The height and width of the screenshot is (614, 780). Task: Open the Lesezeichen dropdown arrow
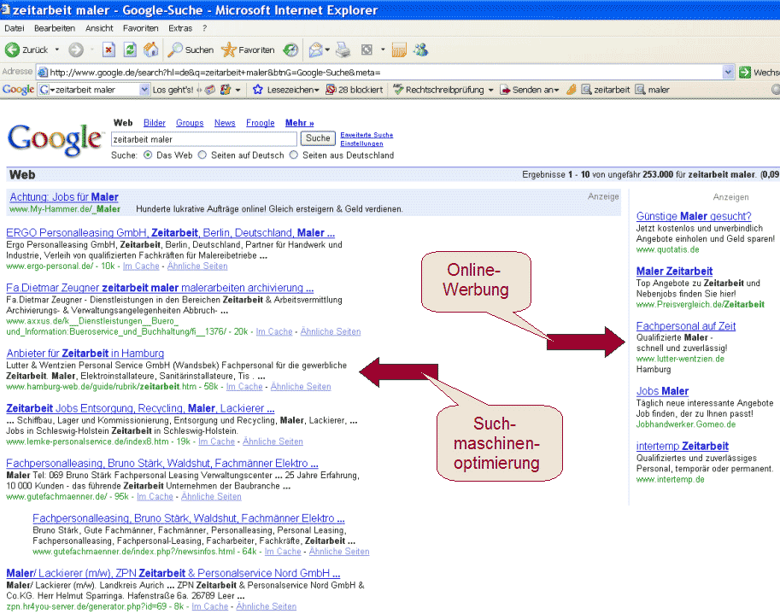[316, 90]
